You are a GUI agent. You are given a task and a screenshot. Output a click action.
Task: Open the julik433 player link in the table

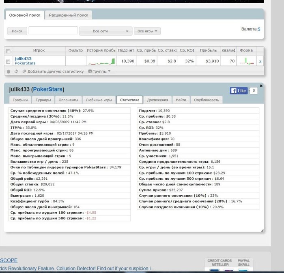[23, 59]
